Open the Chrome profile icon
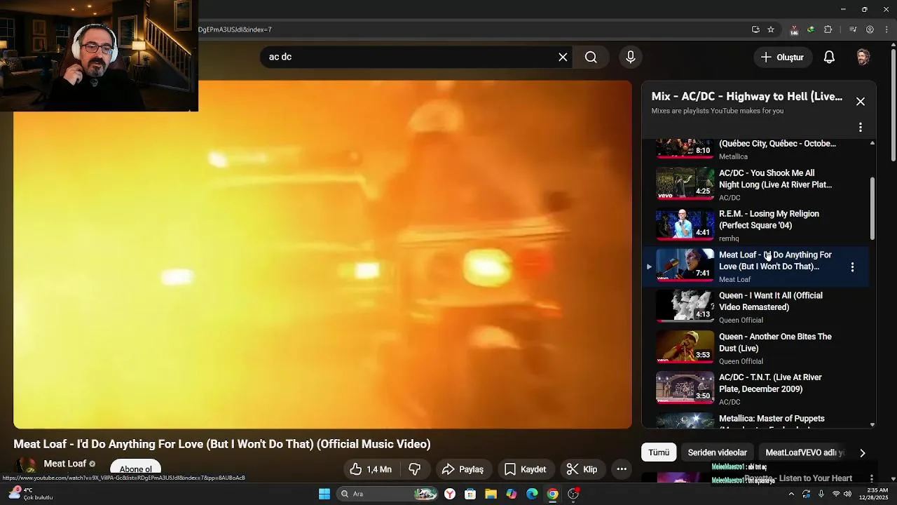The image size is (897, 505). 870,29
